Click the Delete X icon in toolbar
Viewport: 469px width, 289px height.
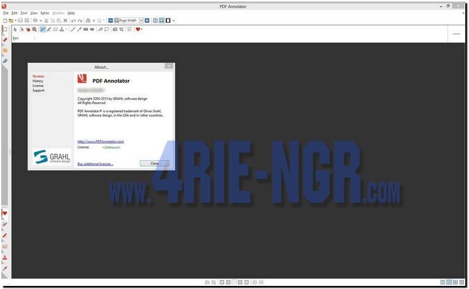point(65,21)
